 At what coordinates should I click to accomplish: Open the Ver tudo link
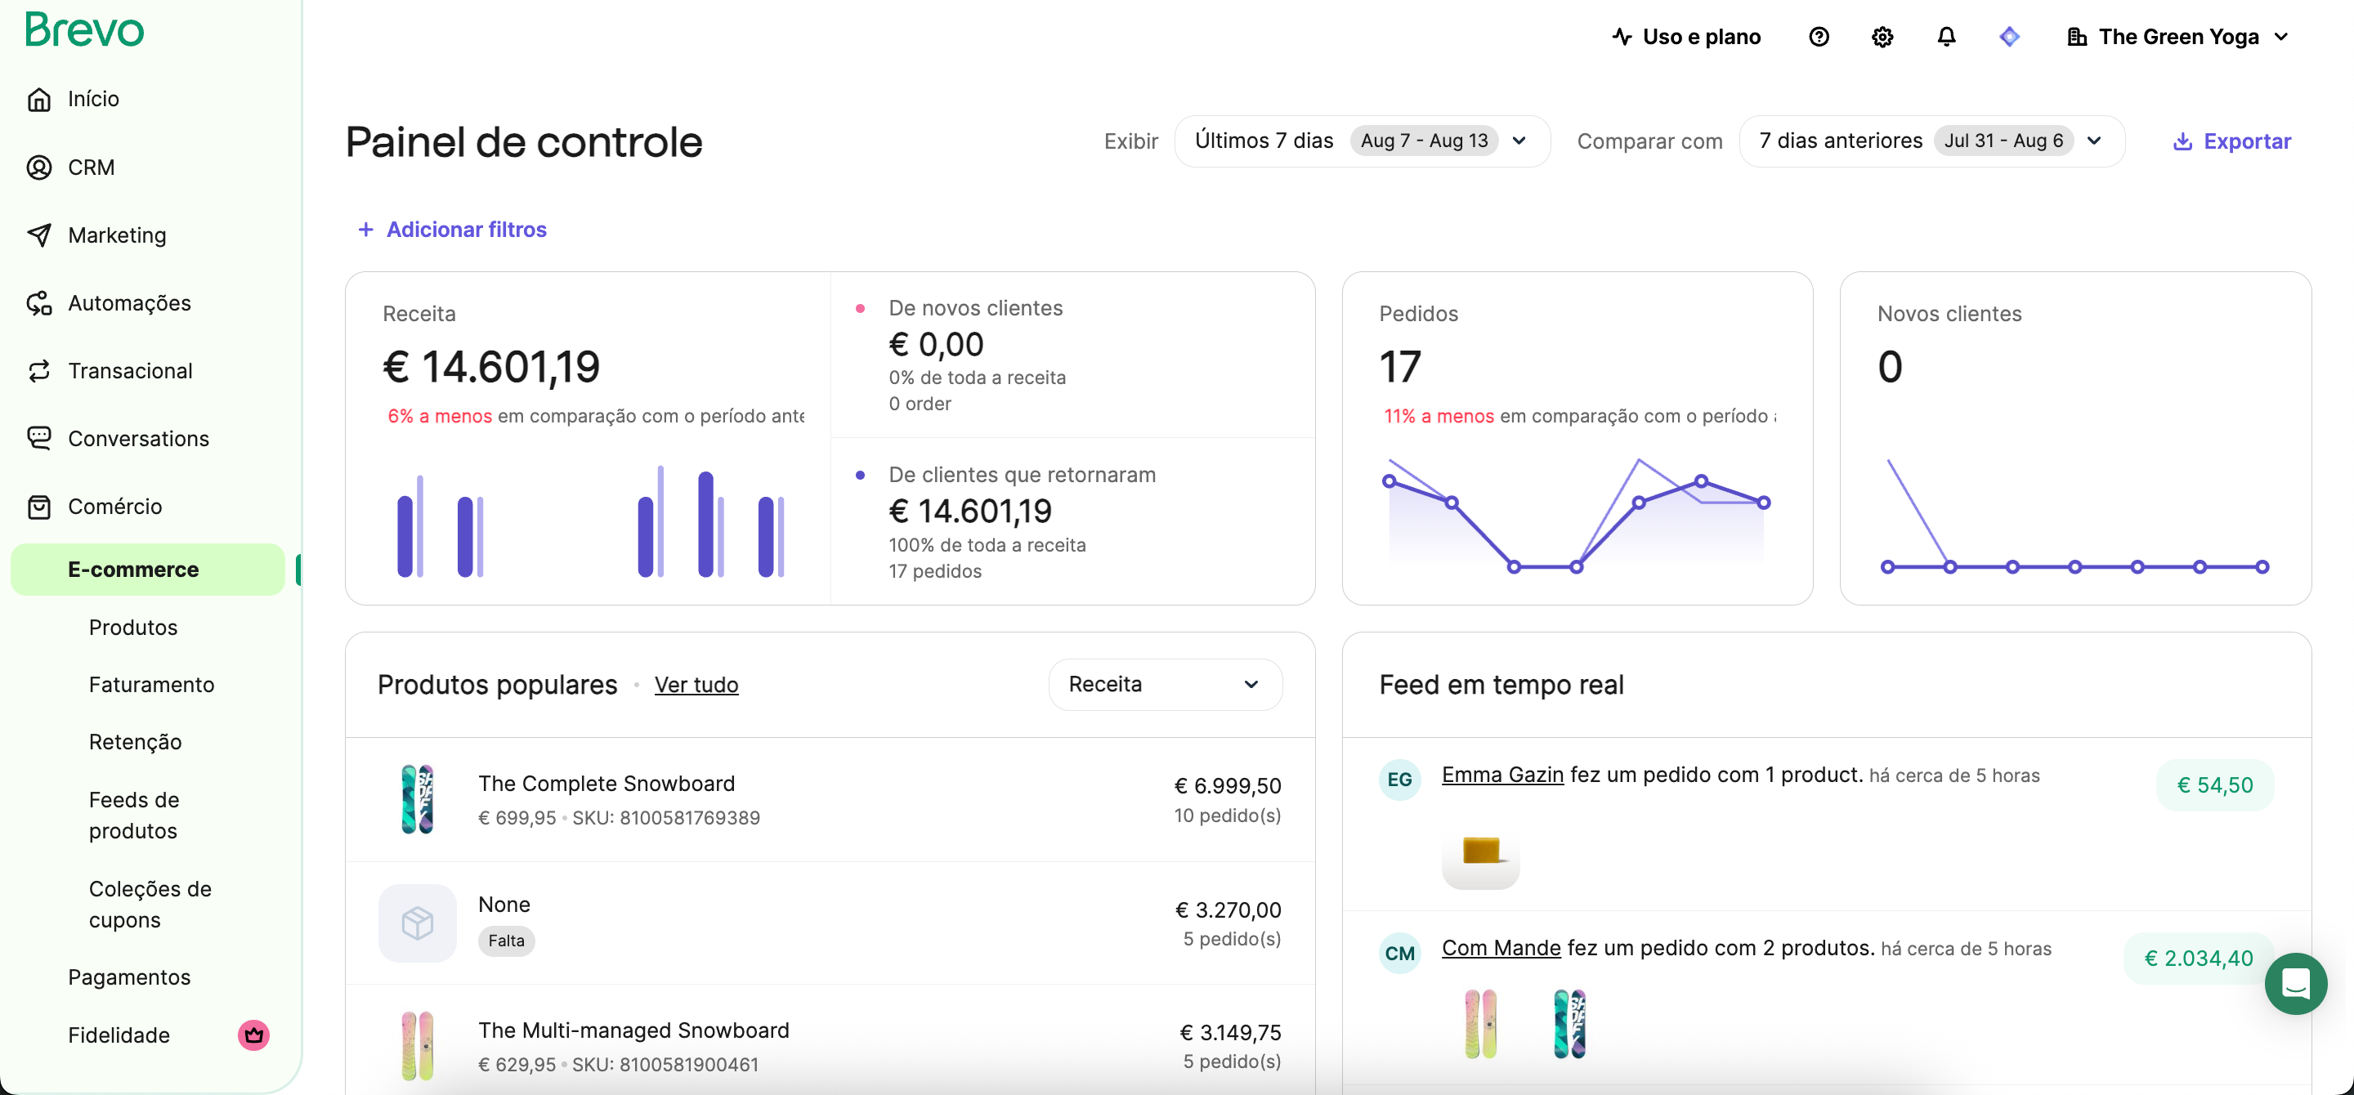tap(696, 684)
